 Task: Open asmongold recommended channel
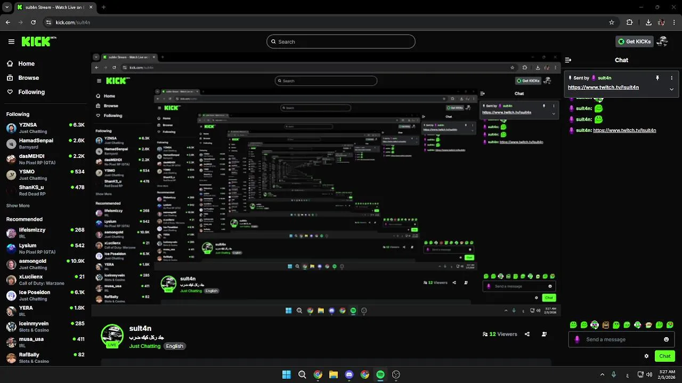45,264
